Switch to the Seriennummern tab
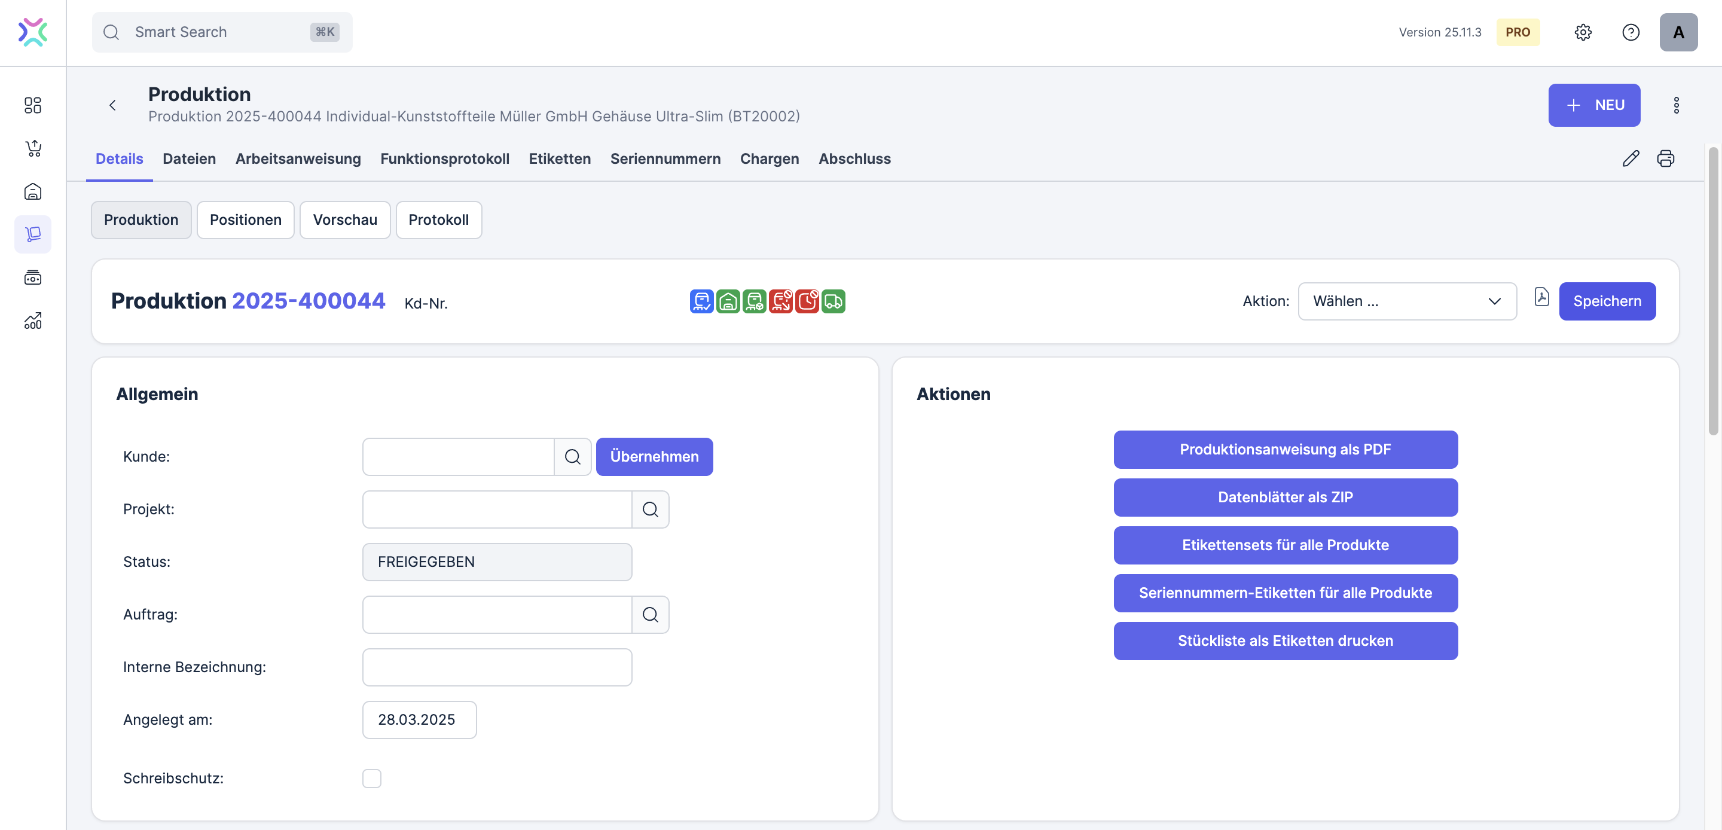Viewport: 1722px width, 830px height. click(664, 158)
